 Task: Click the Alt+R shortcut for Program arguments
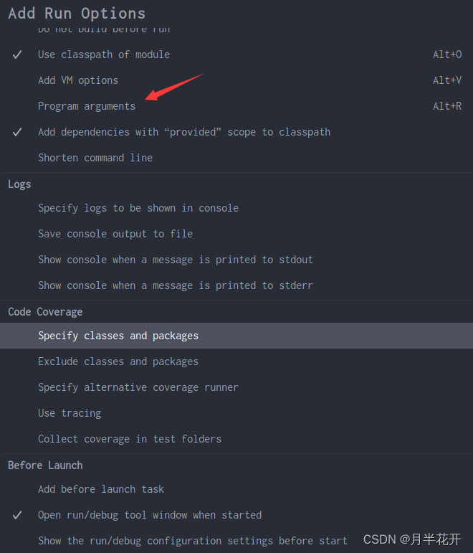click(x=447, y=106)
